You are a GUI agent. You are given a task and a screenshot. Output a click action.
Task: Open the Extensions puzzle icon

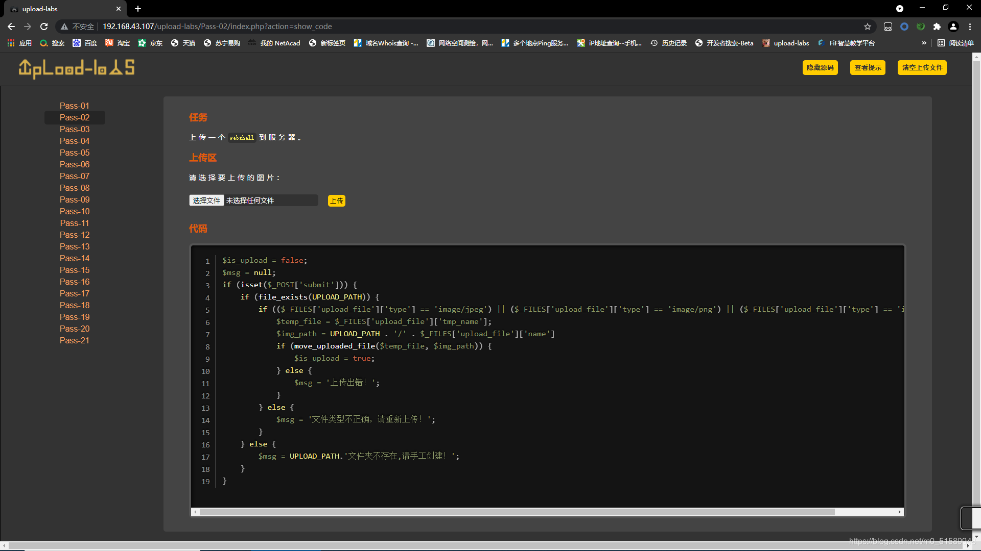click(937, 27)
